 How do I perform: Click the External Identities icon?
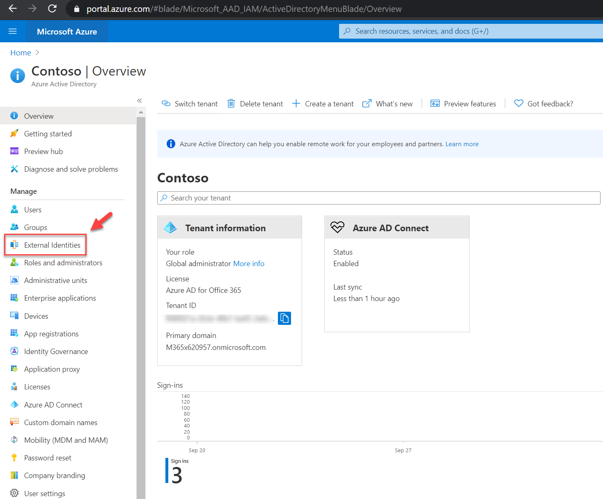click(x=14, y=245)
